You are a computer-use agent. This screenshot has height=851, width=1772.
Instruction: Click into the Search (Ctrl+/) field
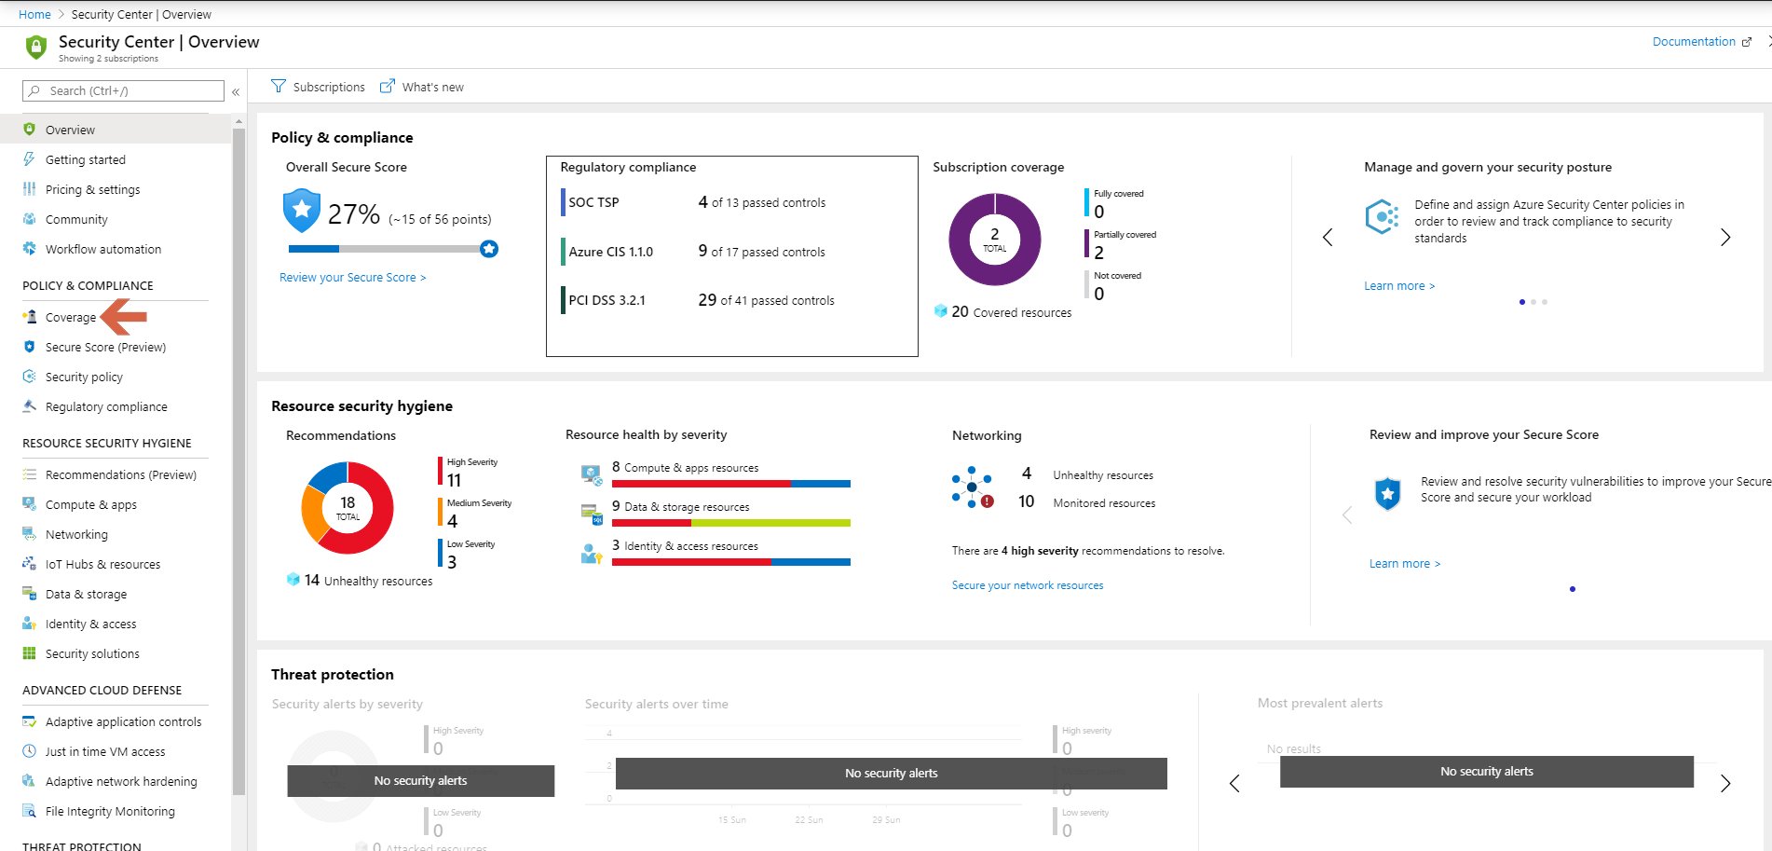coord(123,90)
